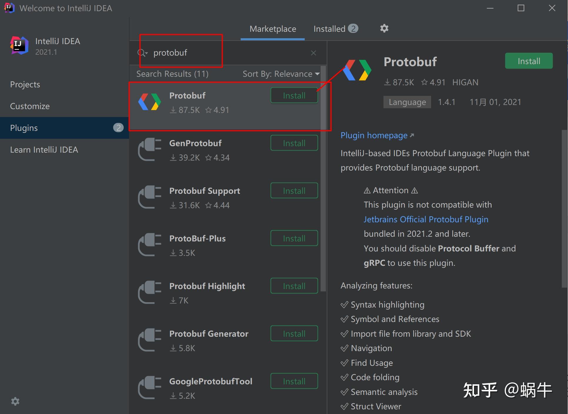
Task: Click the ProtoBuf-Plus plugin icon
Action: pos(150,245)
